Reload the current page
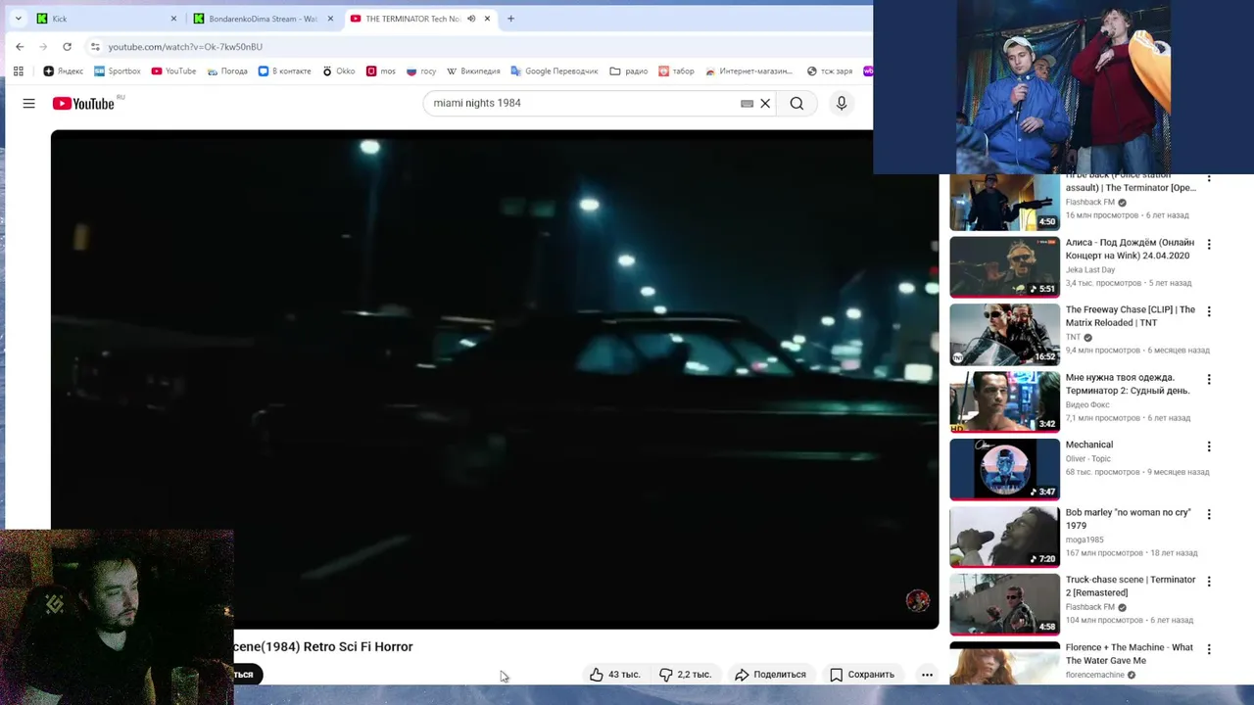This screenshot has height=705, width=1254. point(67,46)
